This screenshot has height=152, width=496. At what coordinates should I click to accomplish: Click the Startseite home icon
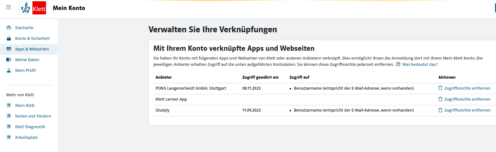coord(9,28)
